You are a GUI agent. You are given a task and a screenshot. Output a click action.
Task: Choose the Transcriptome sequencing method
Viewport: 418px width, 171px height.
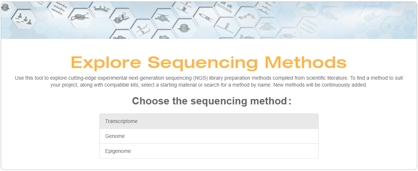click(209, 121)
